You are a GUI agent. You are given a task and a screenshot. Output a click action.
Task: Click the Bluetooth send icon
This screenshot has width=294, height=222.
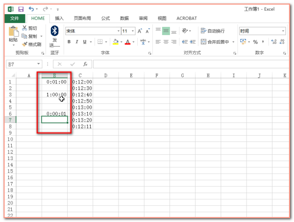coord(54,31)
